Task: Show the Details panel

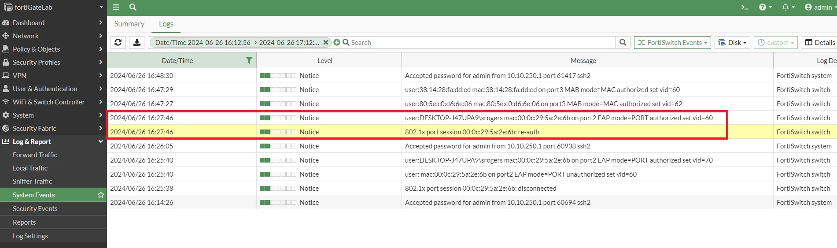Action: pyautogui.click(x=820, y=42)
